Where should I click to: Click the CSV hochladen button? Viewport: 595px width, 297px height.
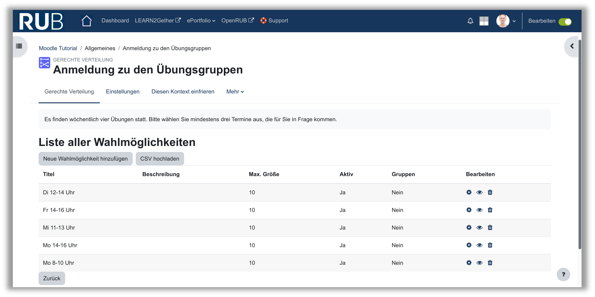160,159
